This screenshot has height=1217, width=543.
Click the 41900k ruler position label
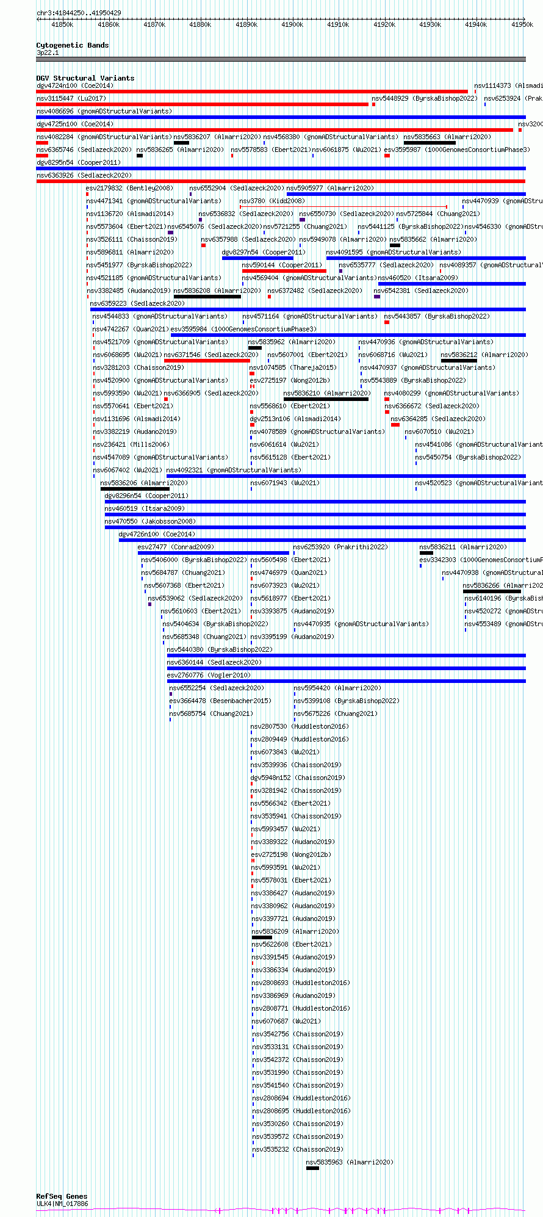coord(292,24)
